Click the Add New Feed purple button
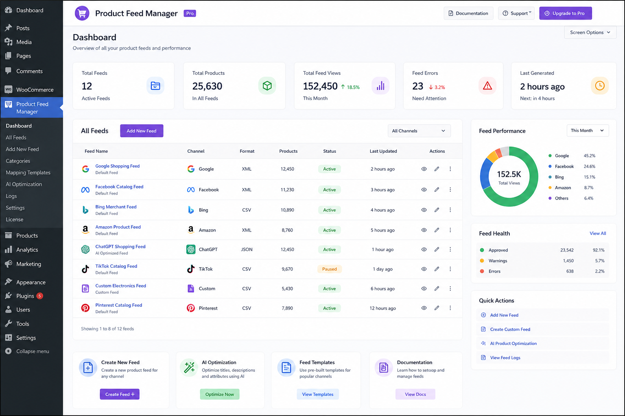This screenshot has height=416, width=625. [142, 131]
